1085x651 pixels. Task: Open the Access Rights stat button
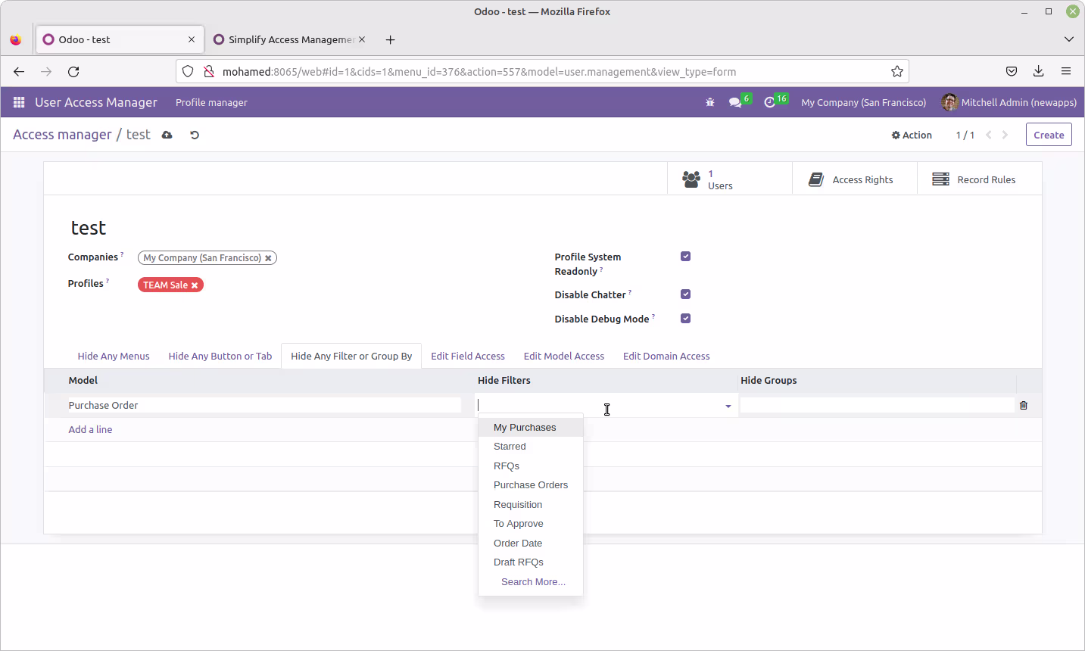click(855, 179)
